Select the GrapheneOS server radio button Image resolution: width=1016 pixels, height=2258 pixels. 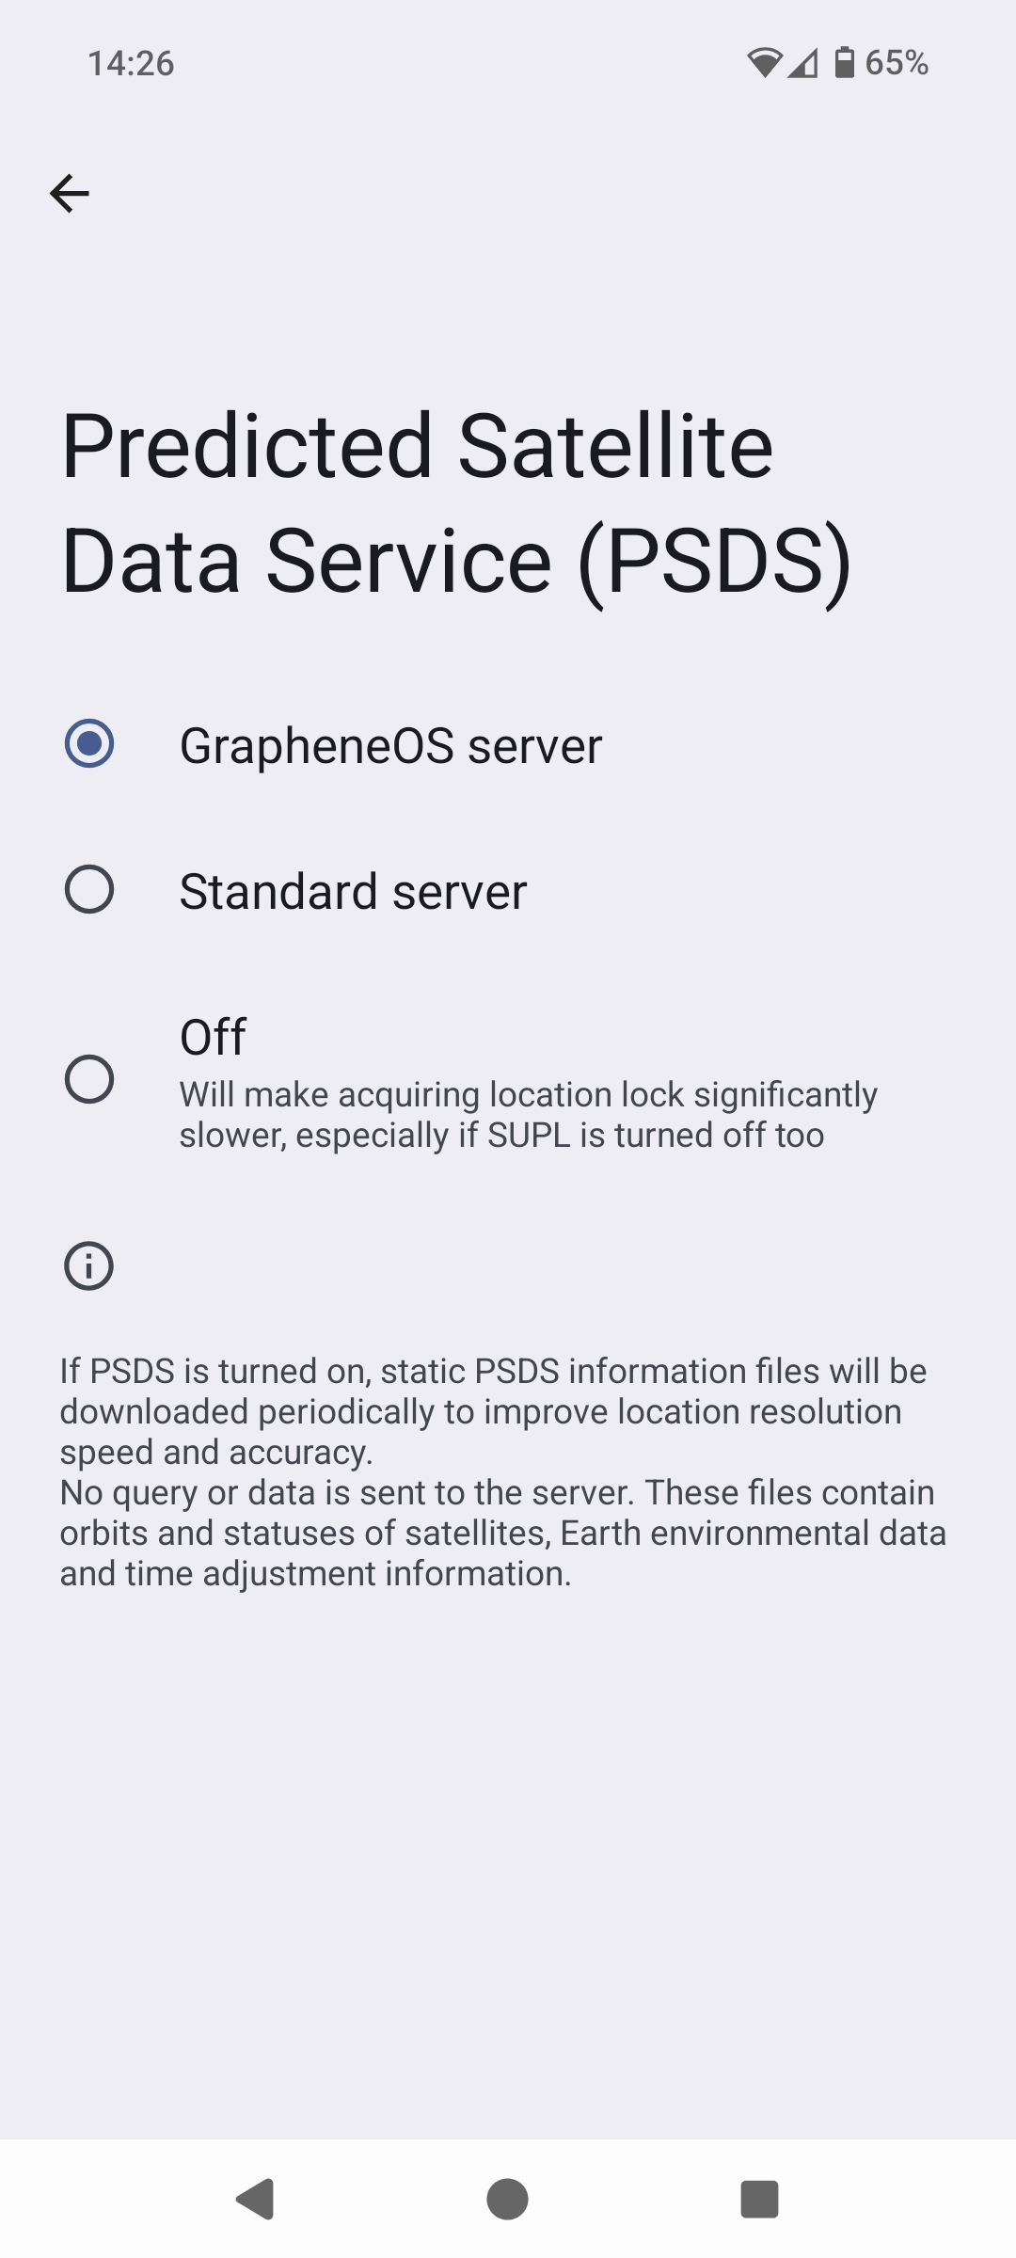coord(89,744)
